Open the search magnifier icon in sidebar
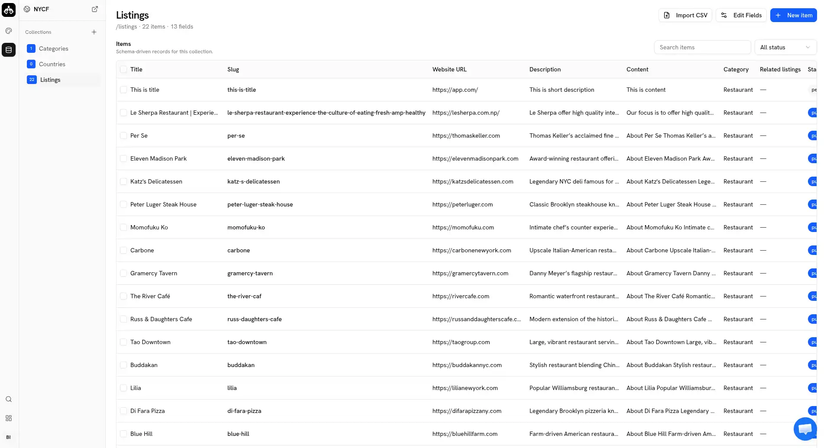Screen dimensions: 824x448 [9, 399]
